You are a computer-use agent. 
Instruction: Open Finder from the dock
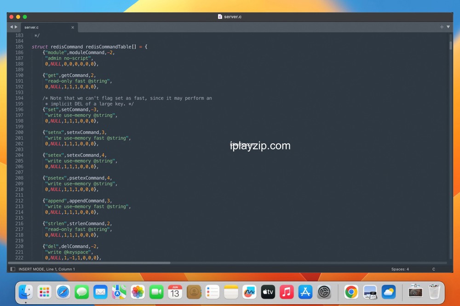pos(26,292)
